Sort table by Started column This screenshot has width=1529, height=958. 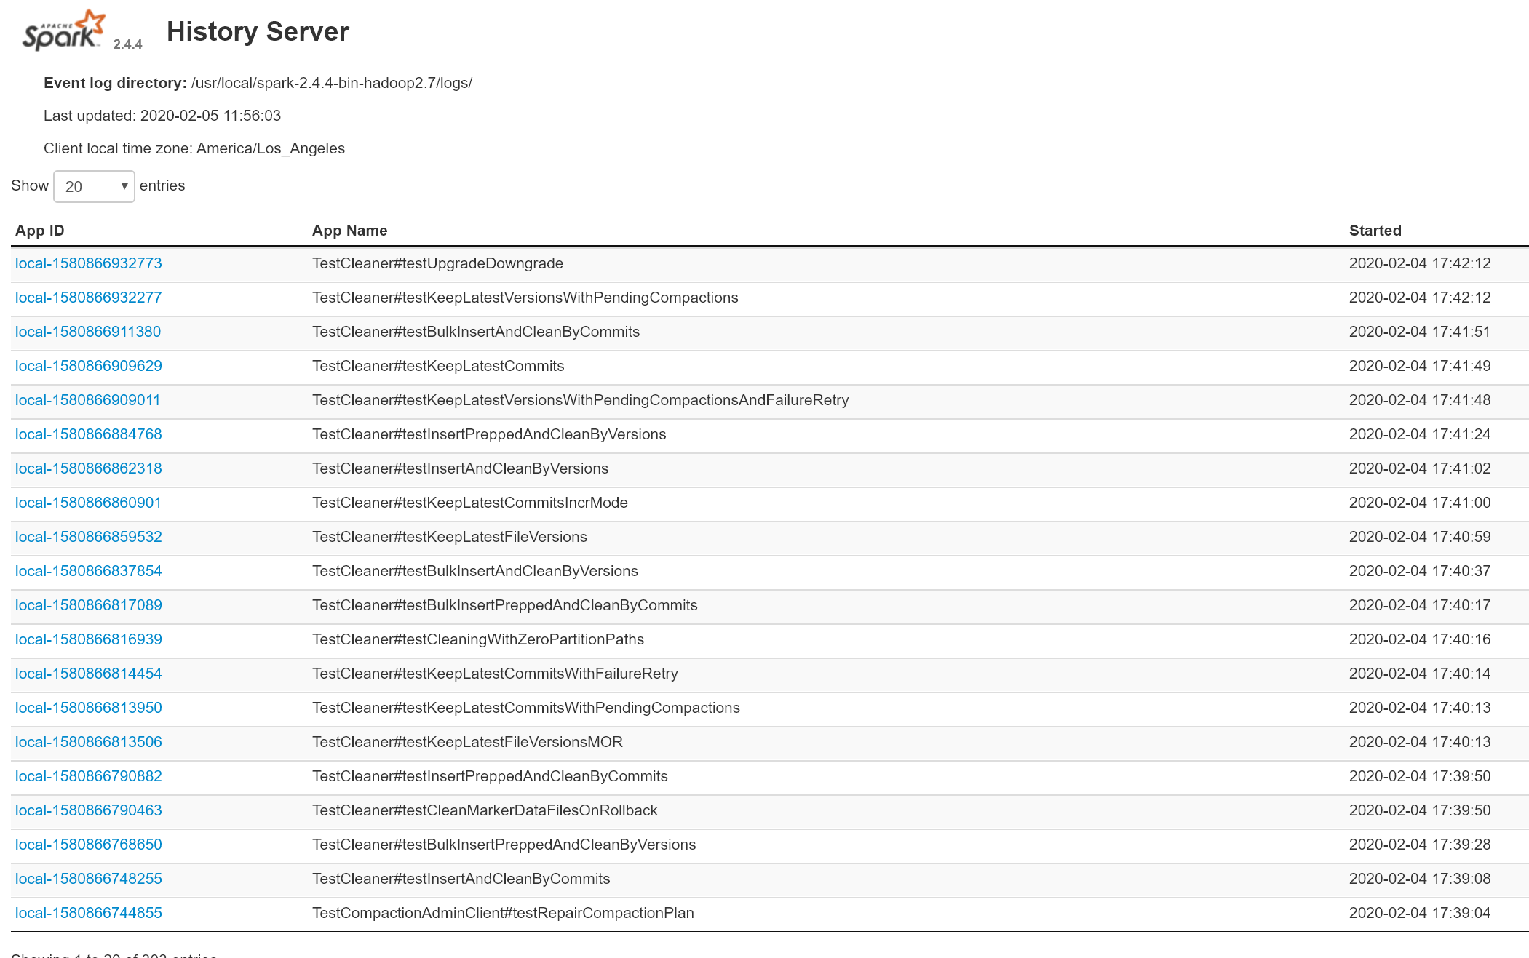[1375, 231]
